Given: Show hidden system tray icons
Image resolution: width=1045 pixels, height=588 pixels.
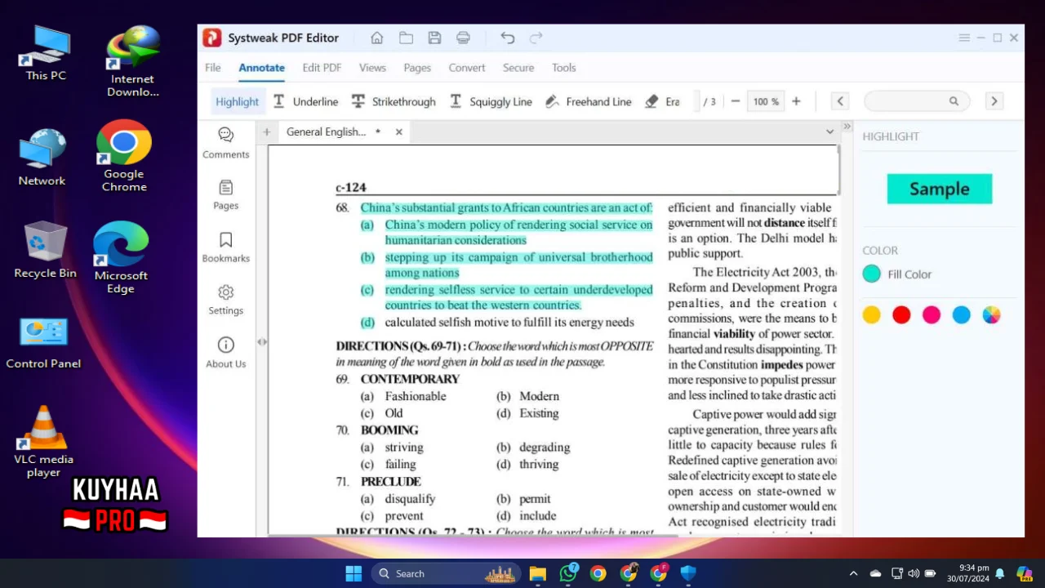Looking at the screenshot, I should click(x=853, y=573).
